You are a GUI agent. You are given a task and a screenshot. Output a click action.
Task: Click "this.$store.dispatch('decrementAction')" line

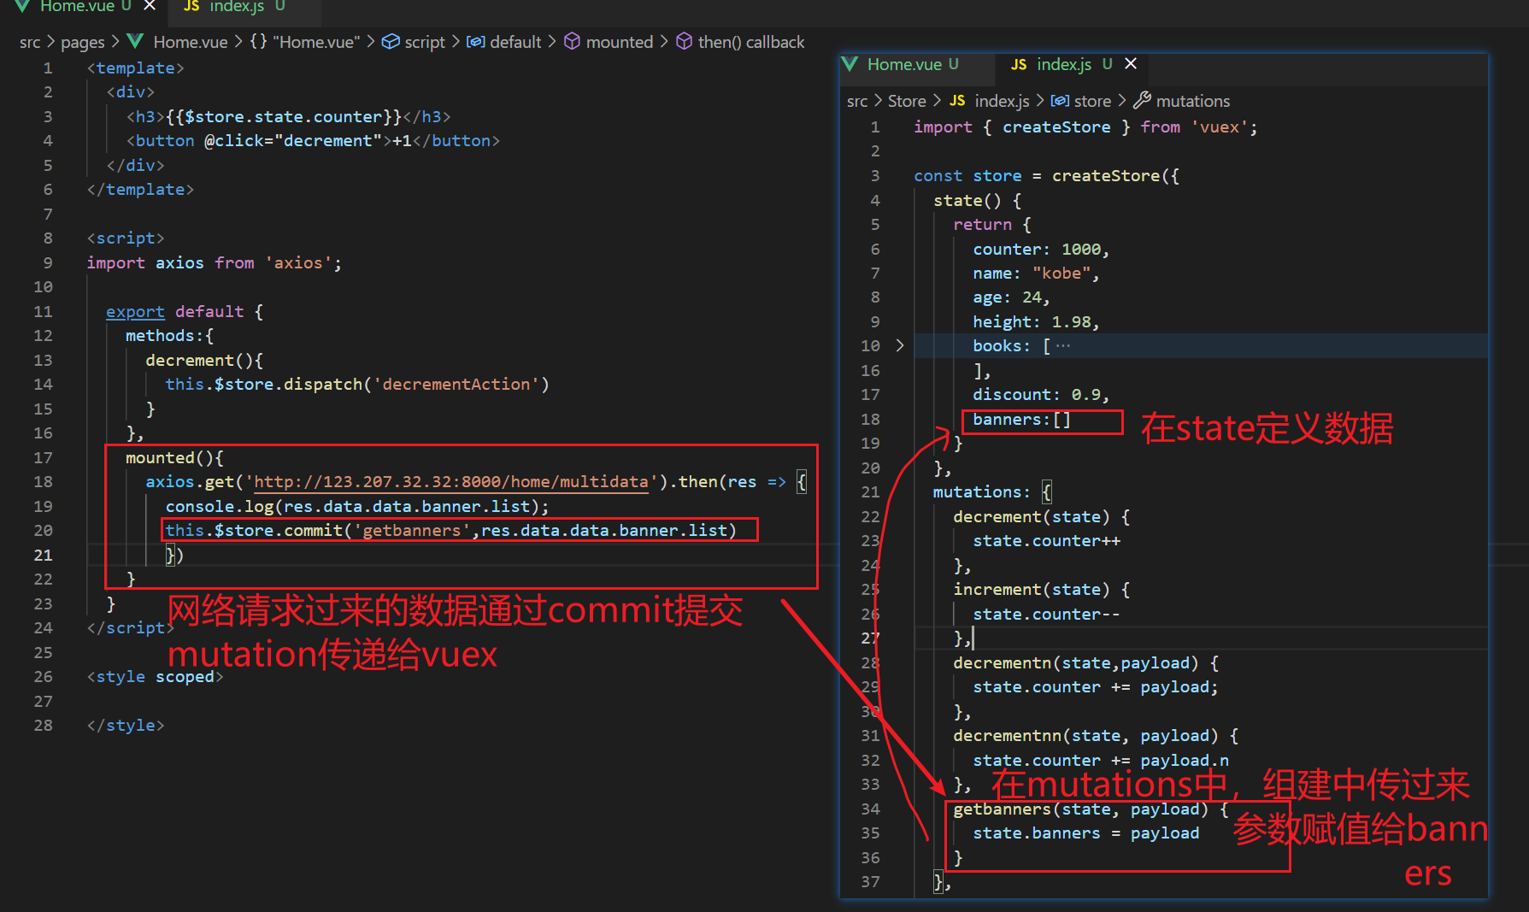click(x=357, y=384)
